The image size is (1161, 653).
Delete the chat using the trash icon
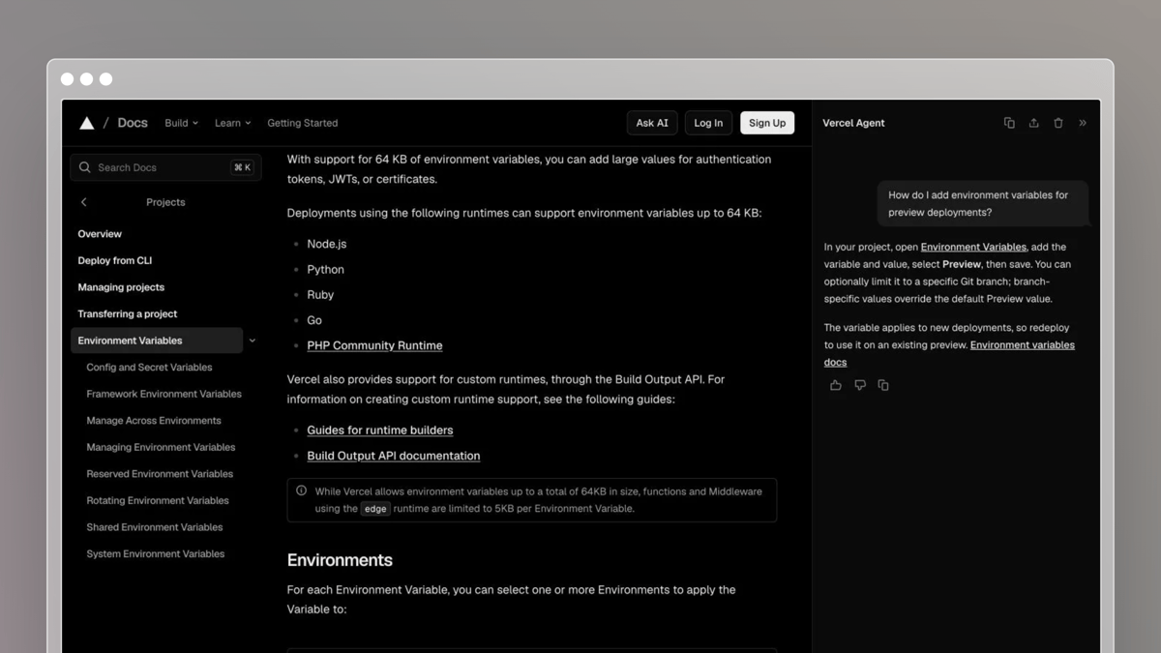tap(1058, 123)
